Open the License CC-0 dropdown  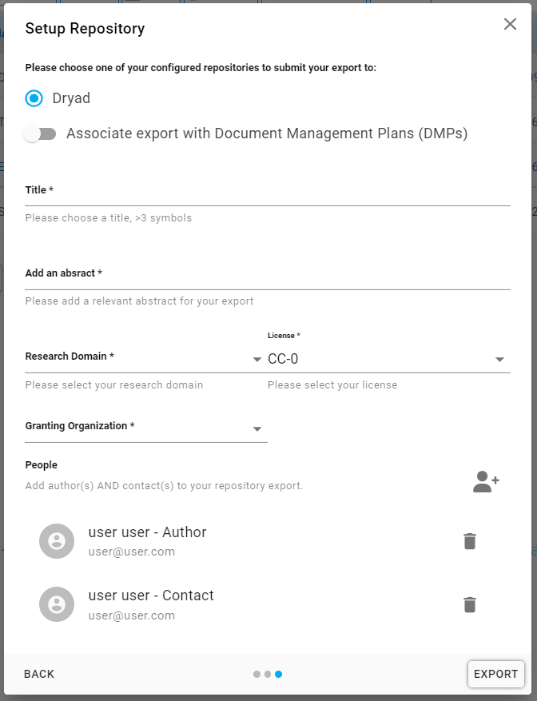(389, 359)
